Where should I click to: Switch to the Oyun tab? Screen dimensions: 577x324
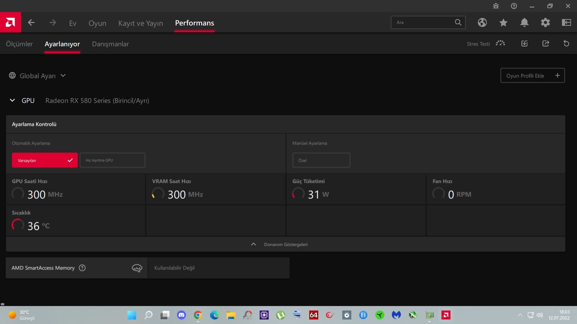[97, 23]
